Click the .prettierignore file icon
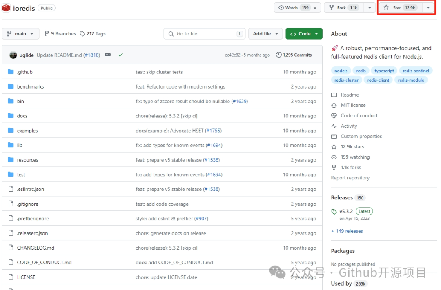Viewport: 441px width, 290px height. pyautogui.click(x=11, y=218)
